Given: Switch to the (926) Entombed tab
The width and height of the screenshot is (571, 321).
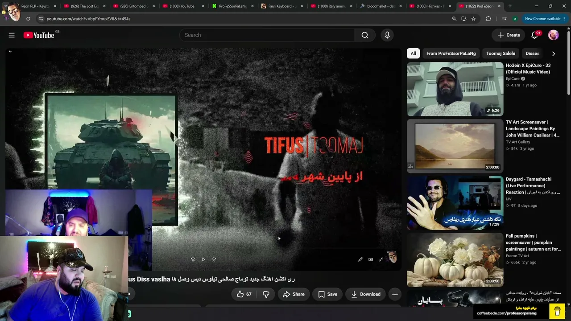Looking at the screenshot, I should tap(133, 6).
